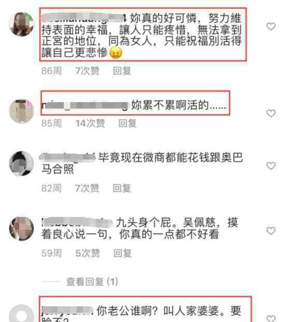This screenshot has height=322, width=287.
Task: Like the comment about 微商 and 奥巴马合照
Action: tap(271, 166)
